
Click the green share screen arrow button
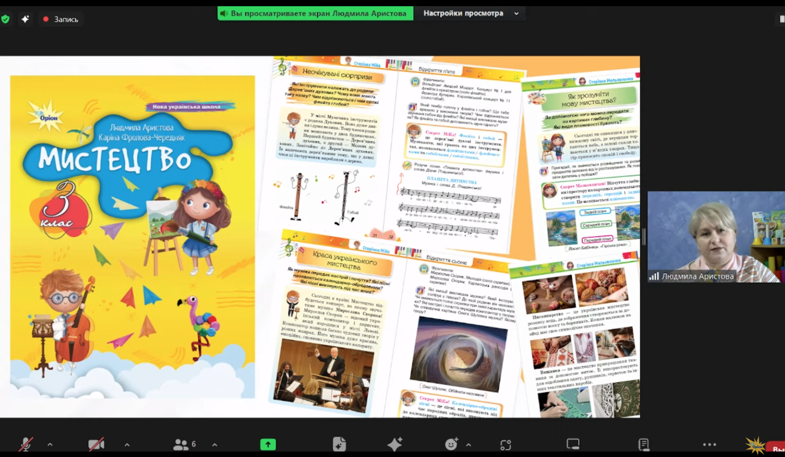(x=268, y=444)
